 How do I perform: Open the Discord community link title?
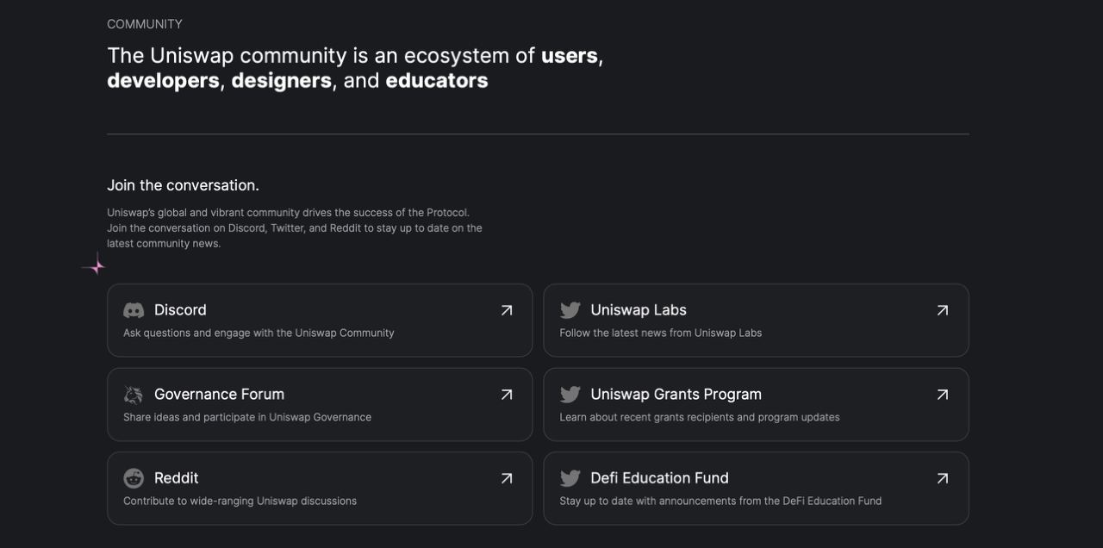pyautogui.click(x=180, y=310)
